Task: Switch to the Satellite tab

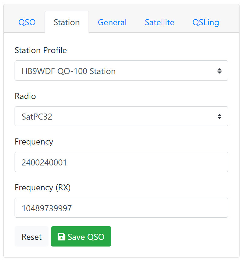Action: (x=159, y=22)
